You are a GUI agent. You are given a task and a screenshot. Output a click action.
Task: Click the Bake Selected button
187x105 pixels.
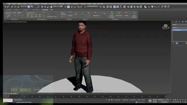point(134,15)
